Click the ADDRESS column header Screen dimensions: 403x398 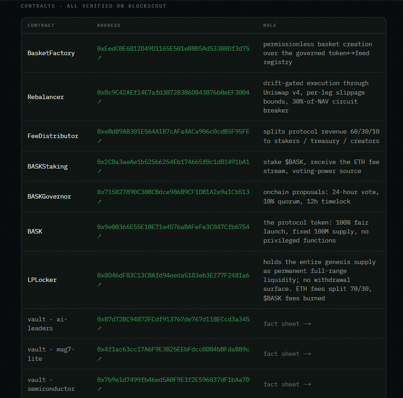coord(109,26)
